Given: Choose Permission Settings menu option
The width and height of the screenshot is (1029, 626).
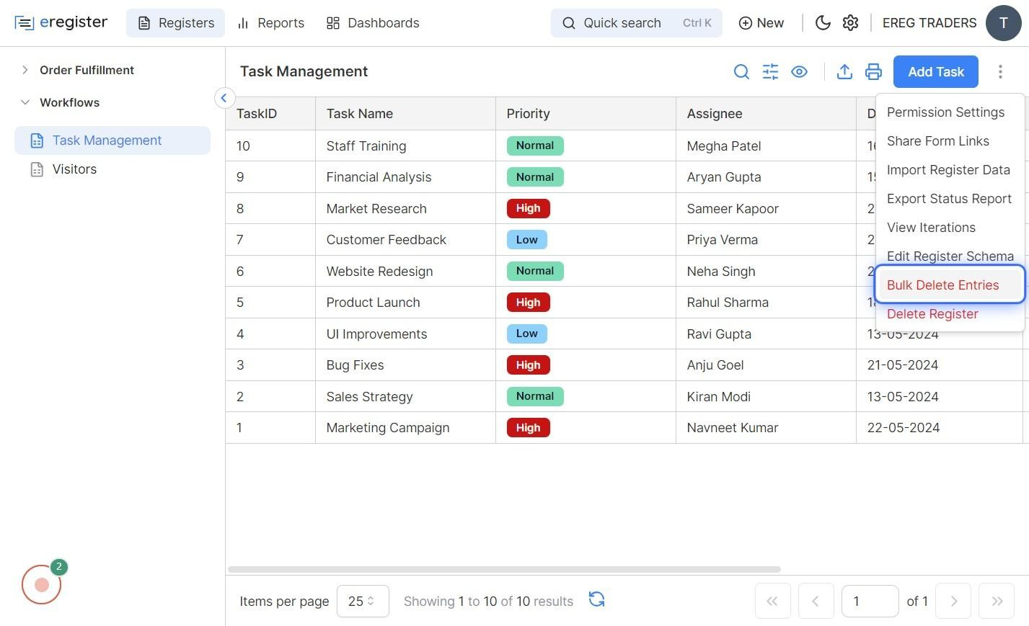Looking at the screenshot, I should 945,112.
